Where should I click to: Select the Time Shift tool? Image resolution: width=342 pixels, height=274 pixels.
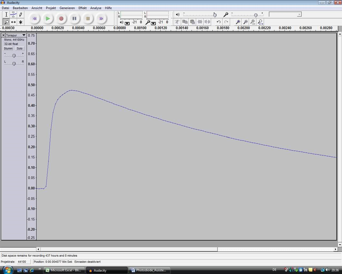pyautogui.click(x=13, y=22)
